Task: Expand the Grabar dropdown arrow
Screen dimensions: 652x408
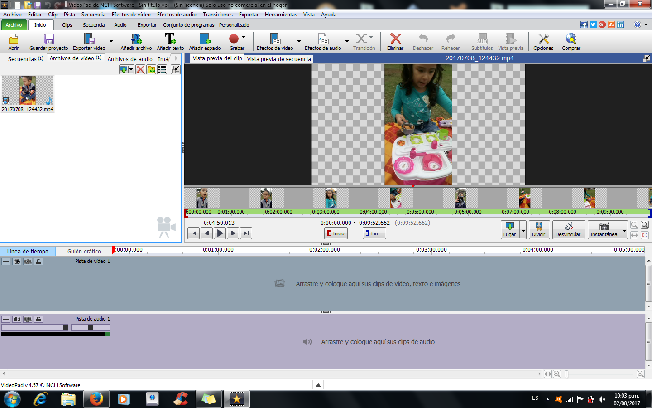Action: [x=244, y=37]
